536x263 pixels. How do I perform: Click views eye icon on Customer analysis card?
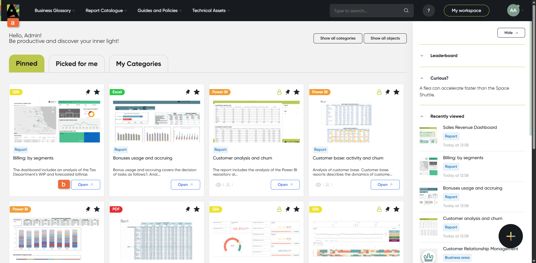point(218,185)
